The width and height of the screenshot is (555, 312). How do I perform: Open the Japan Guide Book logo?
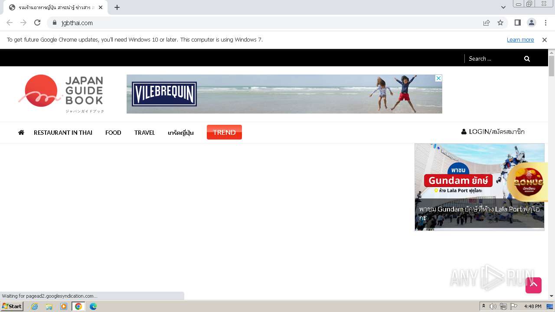pos(61,94)
